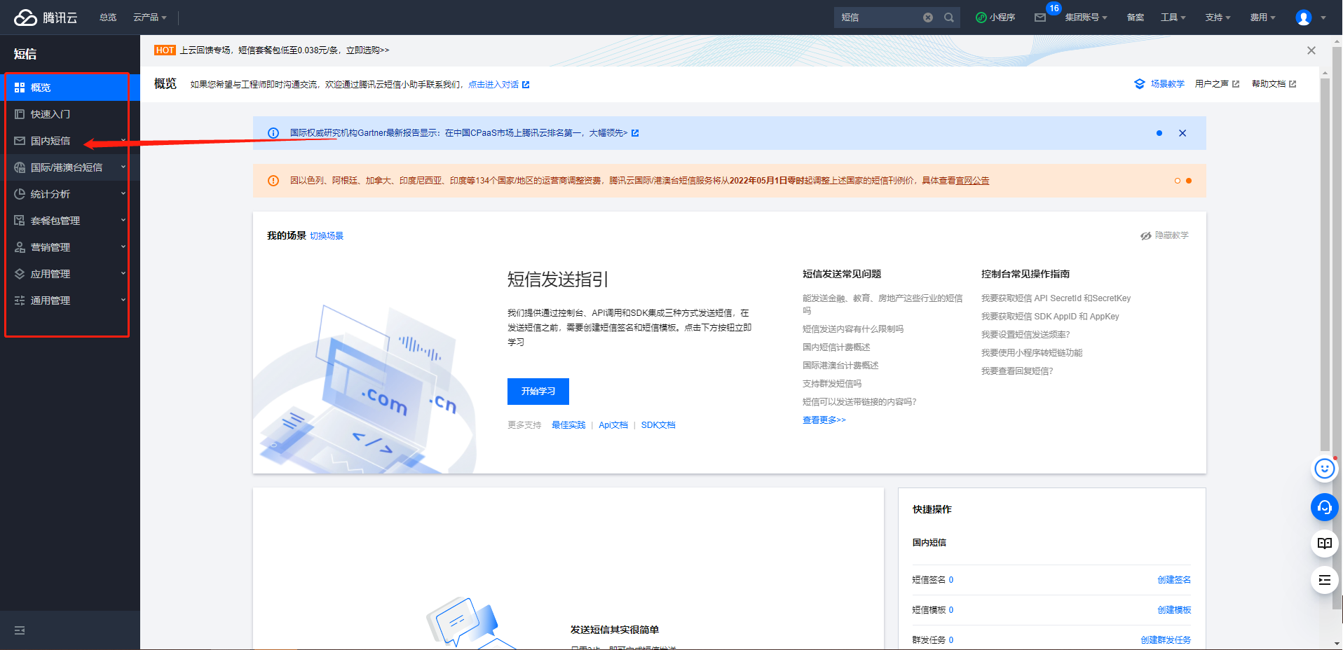Expand 应用管理 sidebar menu
Viewport: 1343px width, 650px height.
coord(70,274)
